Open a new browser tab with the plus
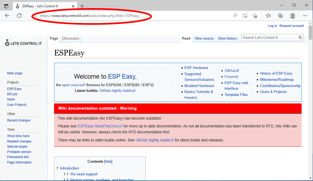This screenshot has height=181, width=313. (x=82, y=6)
